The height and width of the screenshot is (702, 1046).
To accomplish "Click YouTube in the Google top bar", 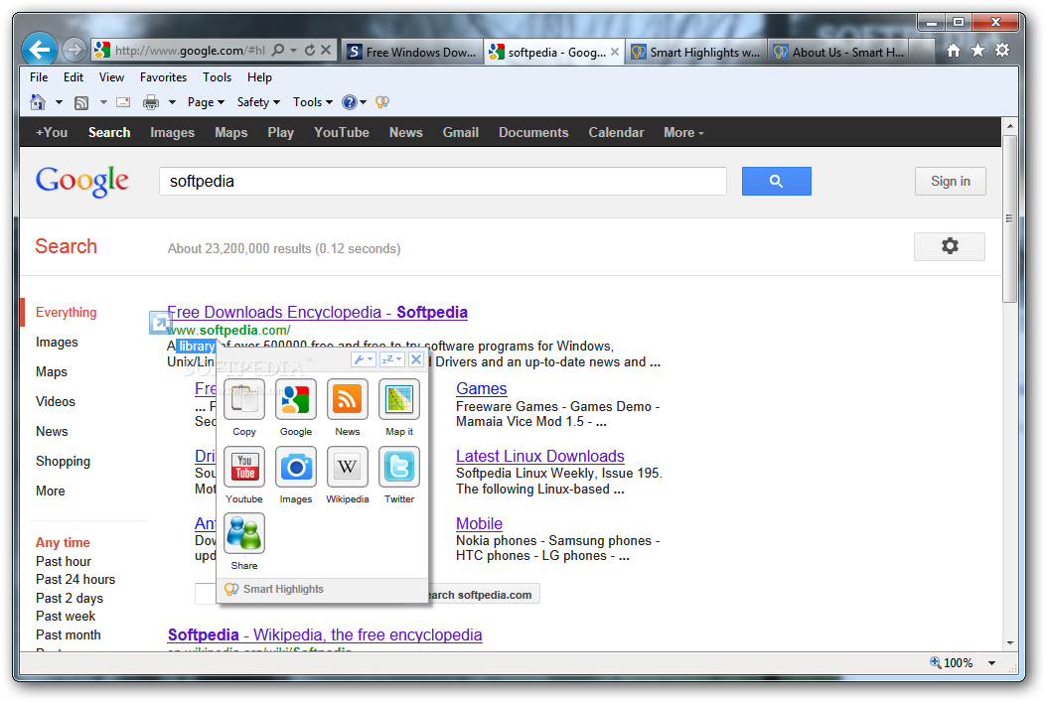I will (x=342, y=133).
